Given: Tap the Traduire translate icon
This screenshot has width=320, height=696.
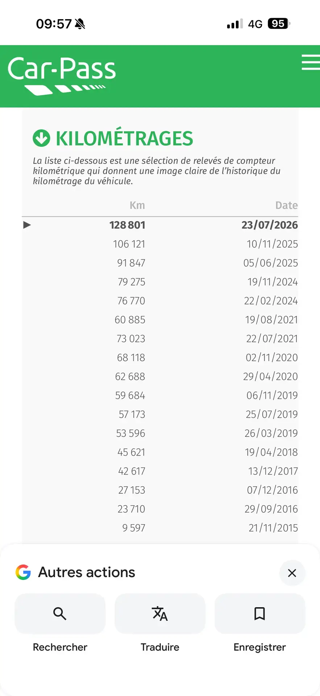Looking at the screenshot, I should tap(160, 613).
